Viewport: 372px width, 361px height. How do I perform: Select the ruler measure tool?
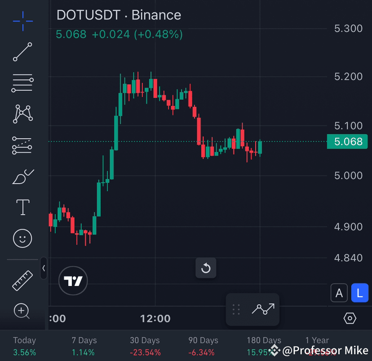point(22,279)
